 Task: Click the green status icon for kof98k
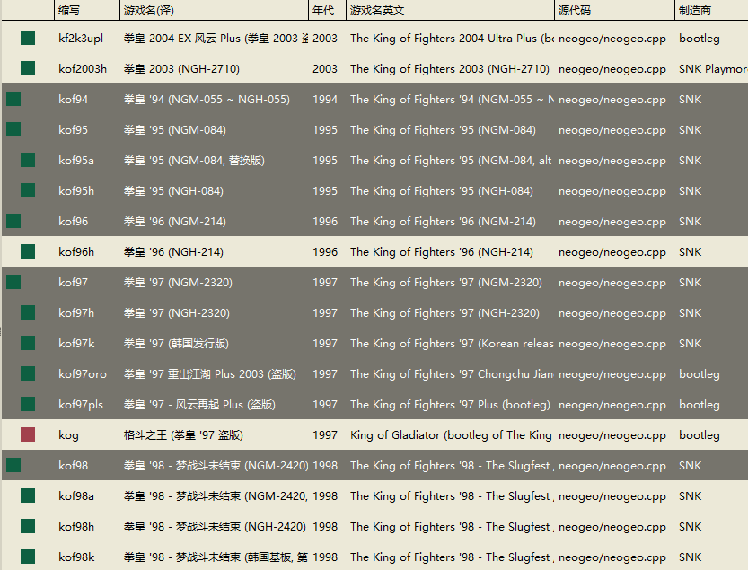[28, 557]
